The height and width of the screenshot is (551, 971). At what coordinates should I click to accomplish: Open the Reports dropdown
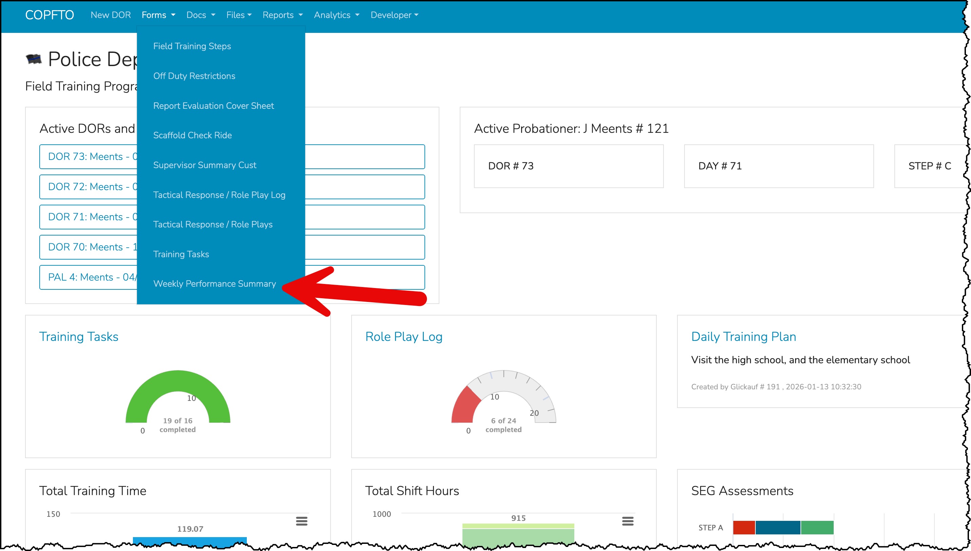[282, 15]
